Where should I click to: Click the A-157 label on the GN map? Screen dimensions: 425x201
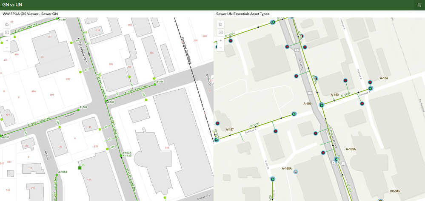[x=6, y=137]
